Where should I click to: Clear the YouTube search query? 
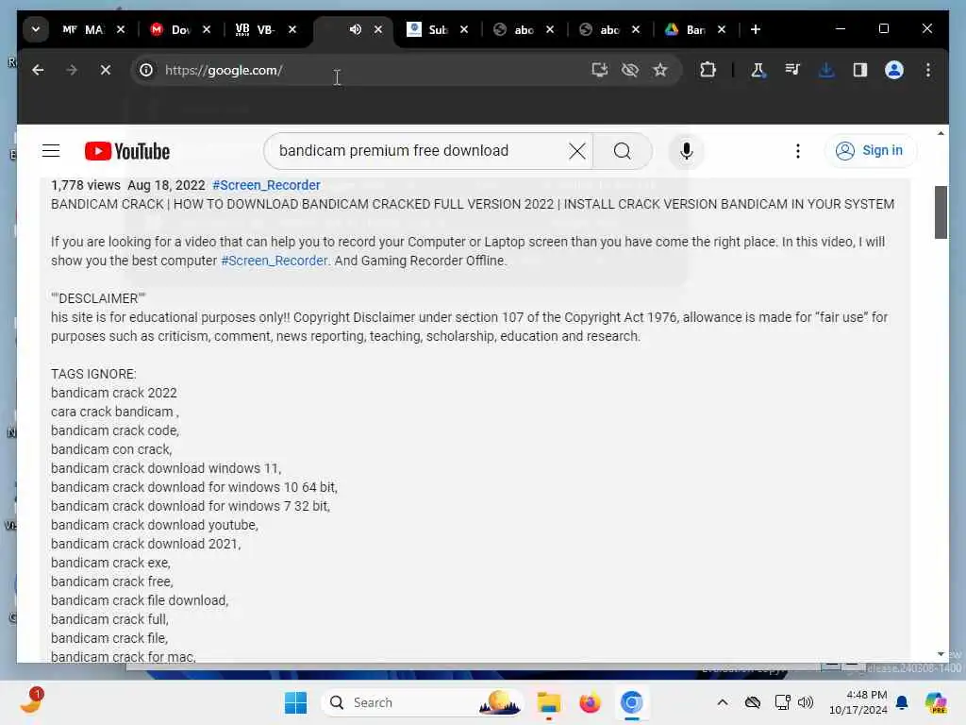(x=576, y=151)
